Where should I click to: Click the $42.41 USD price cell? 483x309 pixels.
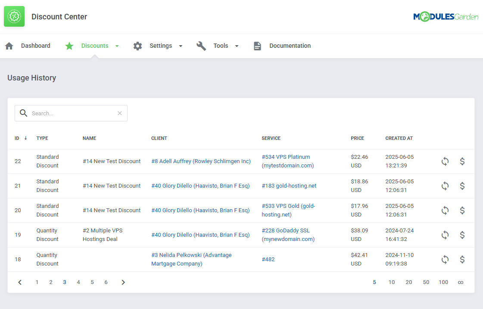[x=359, y=260]
